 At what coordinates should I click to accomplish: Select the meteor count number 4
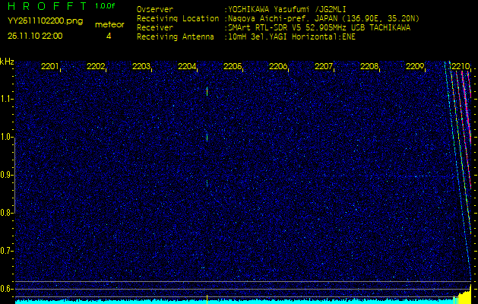pos(108,36)
